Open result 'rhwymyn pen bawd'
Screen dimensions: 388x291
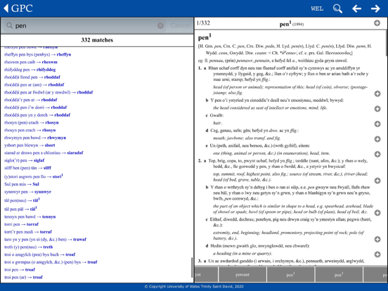(35, 138)
